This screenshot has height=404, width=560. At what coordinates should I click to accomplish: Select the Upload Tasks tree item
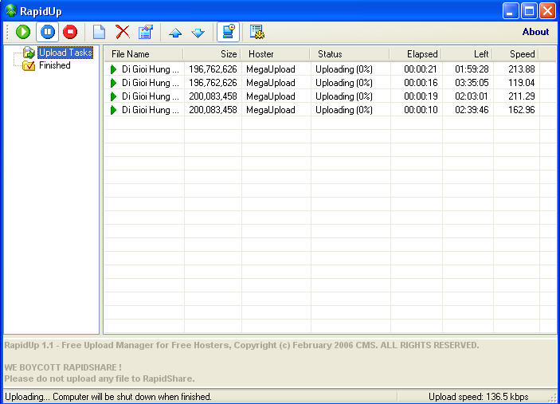coord(65,53)
